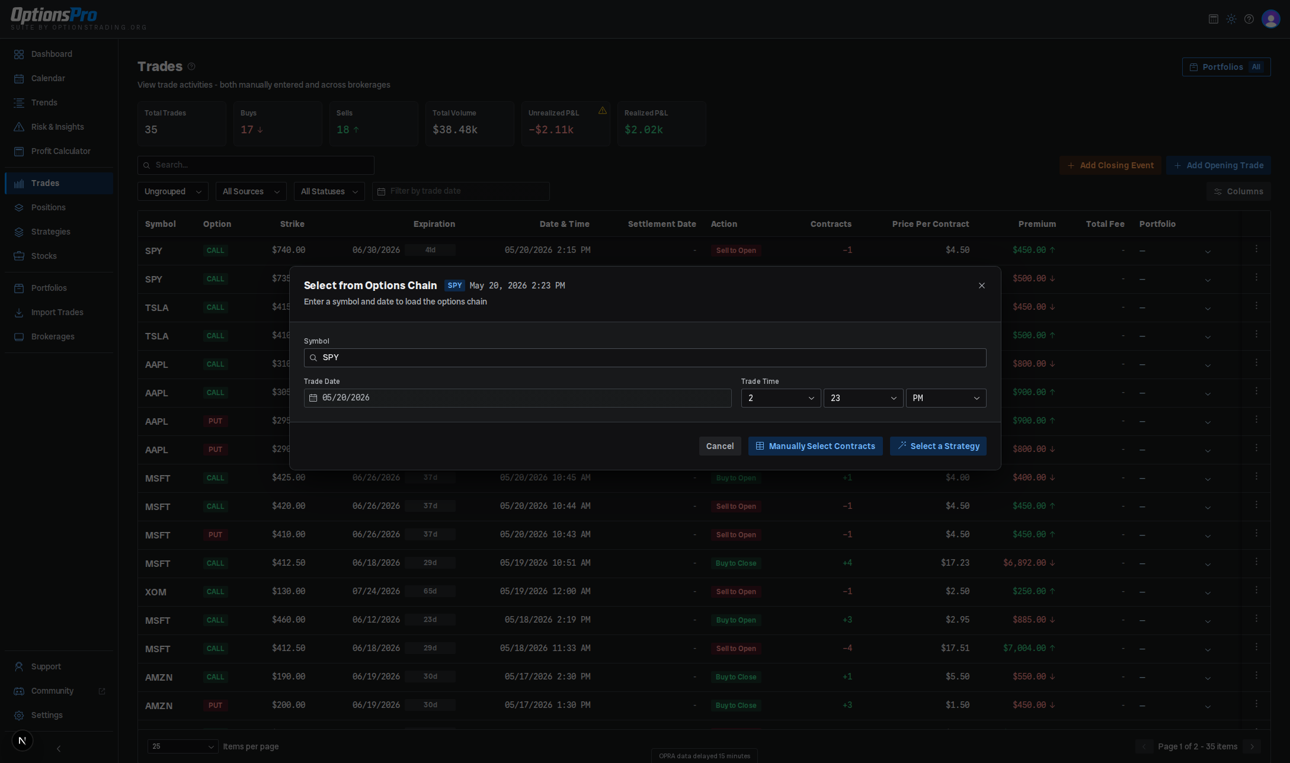Click Buy to Close tag on AMZN $190.00 row

pos(735,677)
